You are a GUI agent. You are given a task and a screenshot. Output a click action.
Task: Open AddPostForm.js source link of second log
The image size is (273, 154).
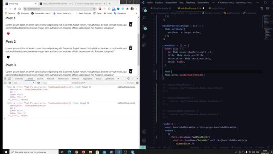coord(126,103)
